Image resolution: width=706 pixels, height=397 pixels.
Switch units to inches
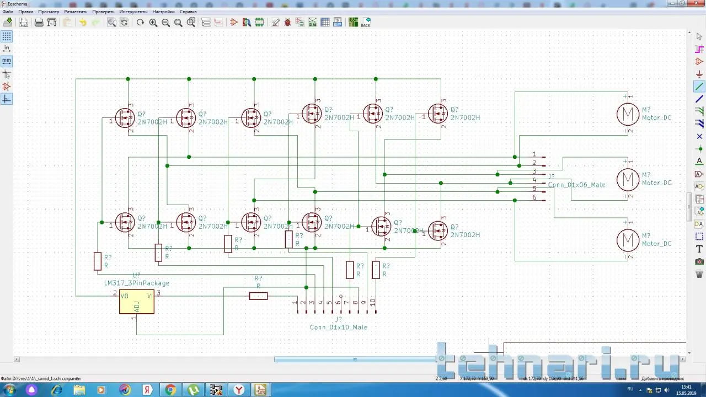(7, 49)
